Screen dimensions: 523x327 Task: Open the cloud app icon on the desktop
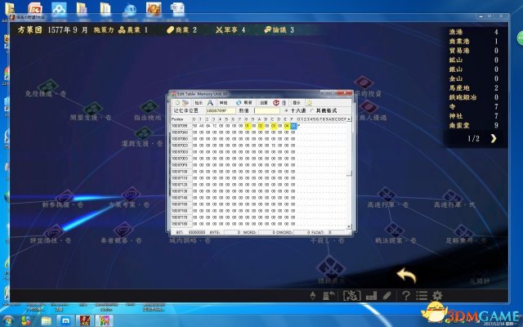pos(59,9)
